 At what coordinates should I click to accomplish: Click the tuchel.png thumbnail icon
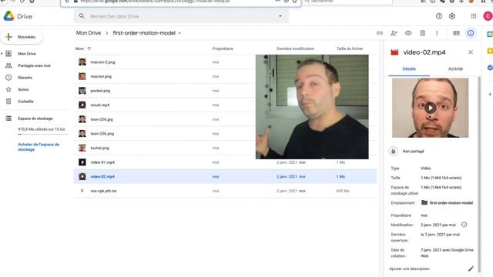click(x=82, y=148)
